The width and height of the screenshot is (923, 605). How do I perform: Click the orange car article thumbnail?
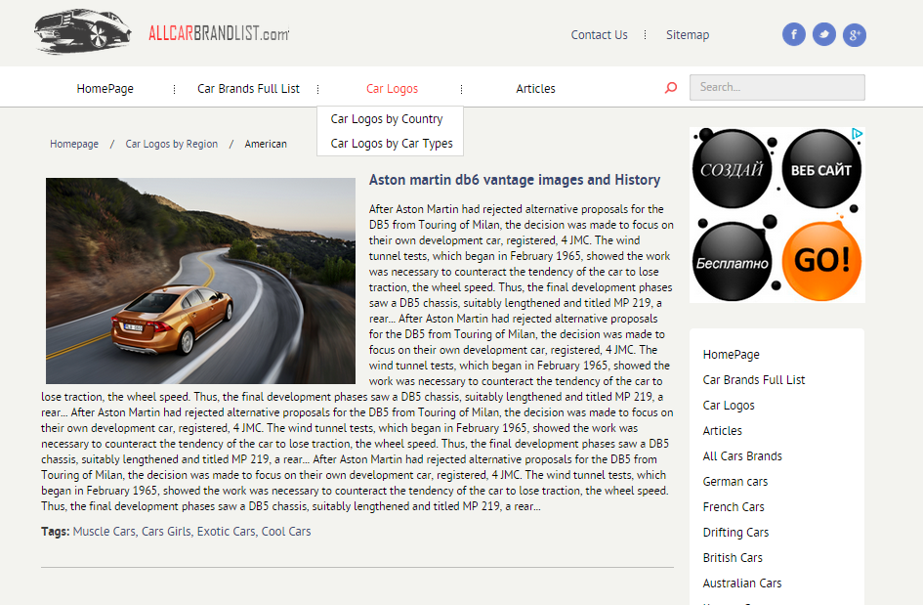[x=201, y=281]
